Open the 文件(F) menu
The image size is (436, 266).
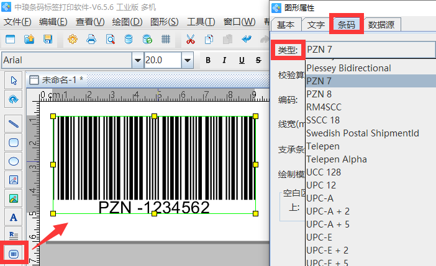[17, 22]
